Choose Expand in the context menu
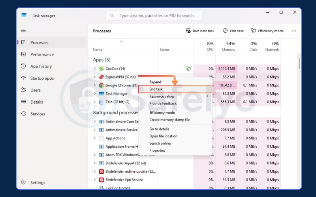This screenshot has width=316, height=197. [155, 82]
